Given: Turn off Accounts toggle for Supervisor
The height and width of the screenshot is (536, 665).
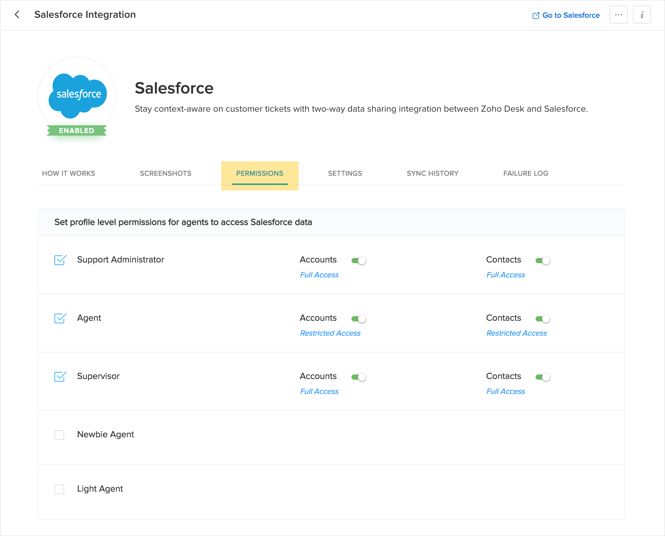Looking at the screenshot, I should click(x=359, y=377).
